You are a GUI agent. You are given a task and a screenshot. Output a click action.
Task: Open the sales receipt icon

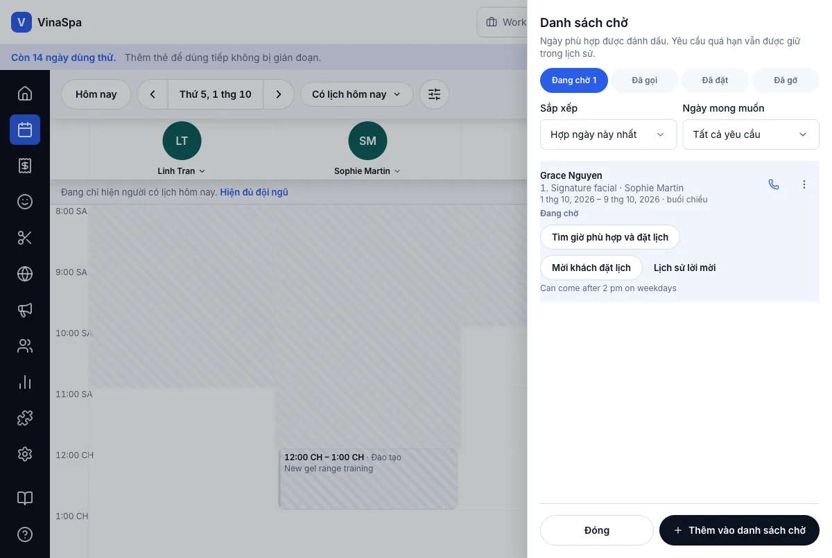(25, 166)
